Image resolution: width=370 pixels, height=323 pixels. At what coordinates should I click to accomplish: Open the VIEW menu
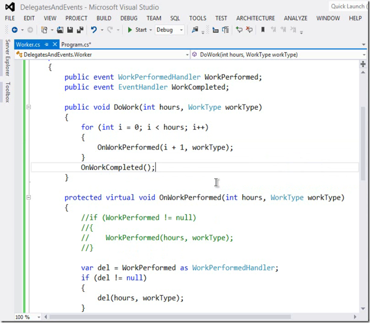point(50,18)
